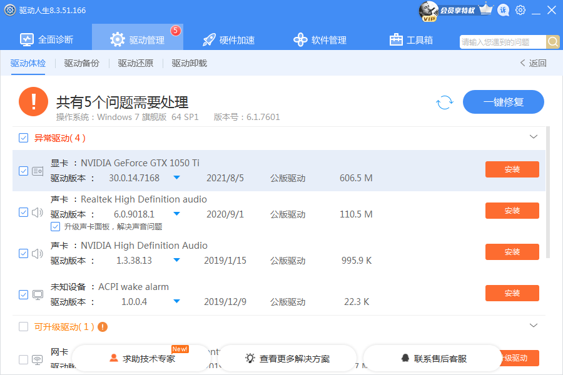Click the NVIDIA audio speaker icon

(x=38, y=254)
